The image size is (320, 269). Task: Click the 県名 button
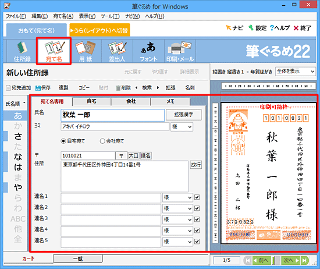coord(145,155)
